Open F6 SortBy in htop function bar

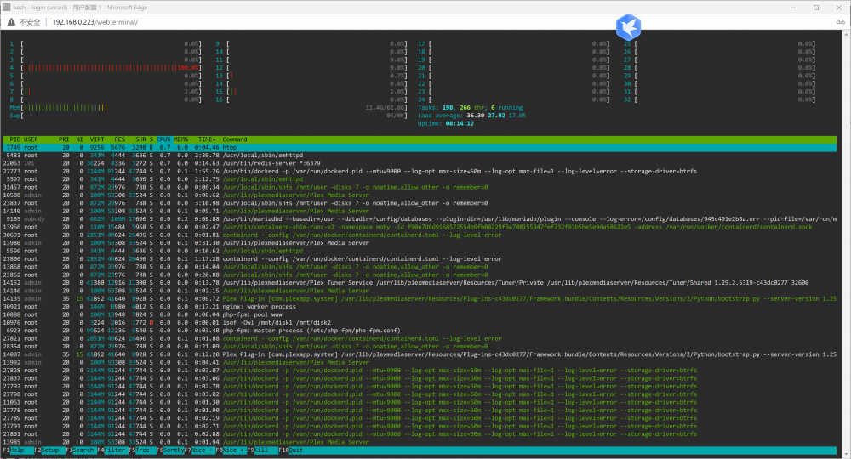point(170,450)
